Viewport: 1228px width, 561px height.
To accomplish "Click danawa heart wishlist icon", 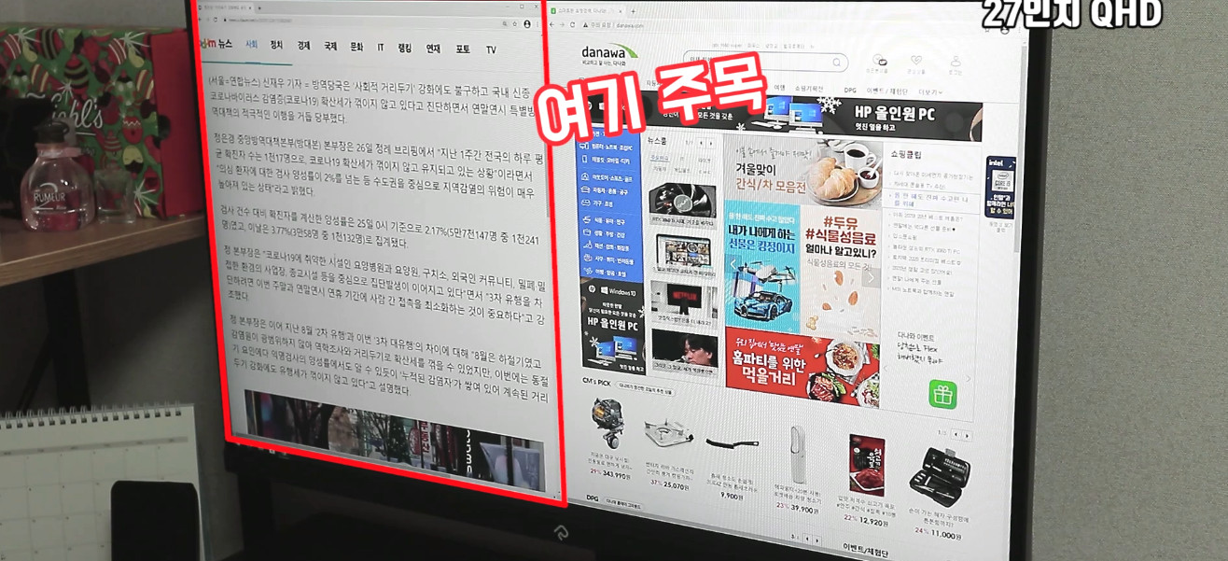I will (x=915, y=64).
